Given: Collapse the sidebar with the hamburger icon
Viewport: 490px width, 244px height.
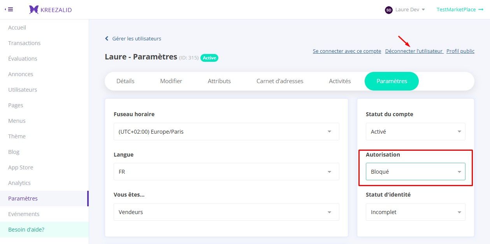Looking at the screenshot, I should (x=9, y=9).
